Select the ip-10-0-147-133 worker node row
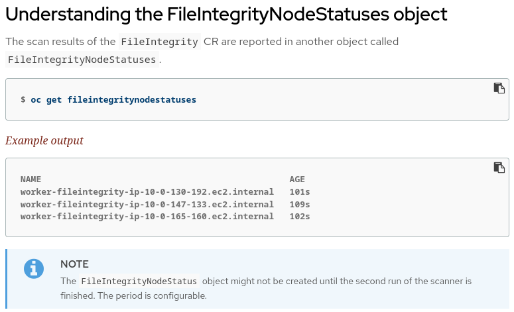This screenshot has height=312, width=514. [x=147, y=204]
